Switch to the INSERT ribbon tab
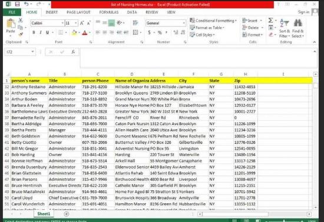324x222 pixels. pyautogui.click(x=52, y=12)
